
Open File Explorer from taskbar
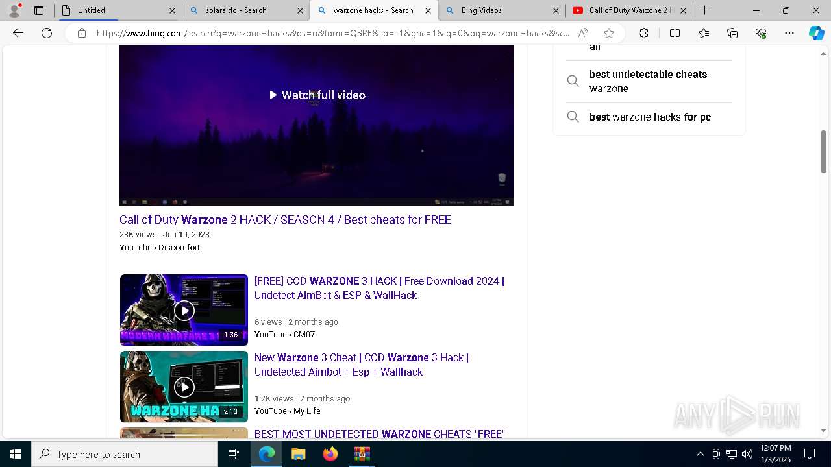298,454
